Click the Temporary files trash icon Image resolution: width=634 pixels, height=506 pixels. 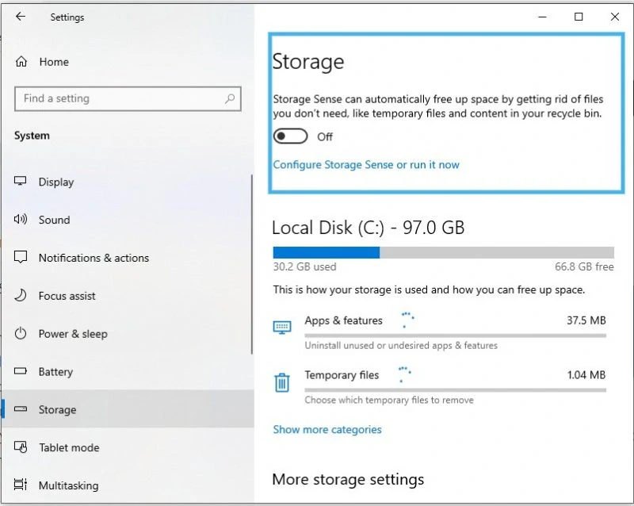tap(282, 382)
